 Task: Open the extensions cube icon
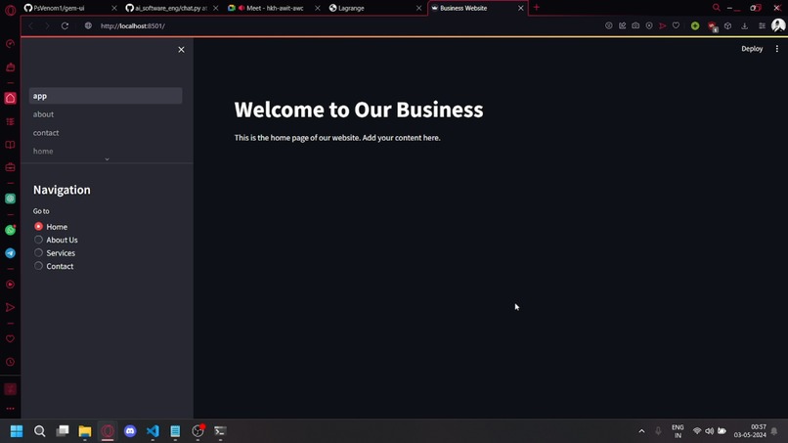click(x=727, y=25)
